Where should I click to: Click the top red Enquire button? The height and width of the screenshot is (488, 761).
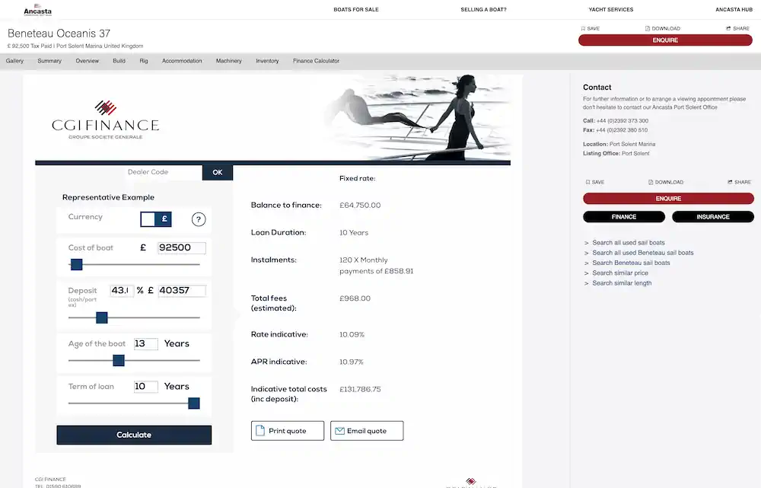coord(665,40)
